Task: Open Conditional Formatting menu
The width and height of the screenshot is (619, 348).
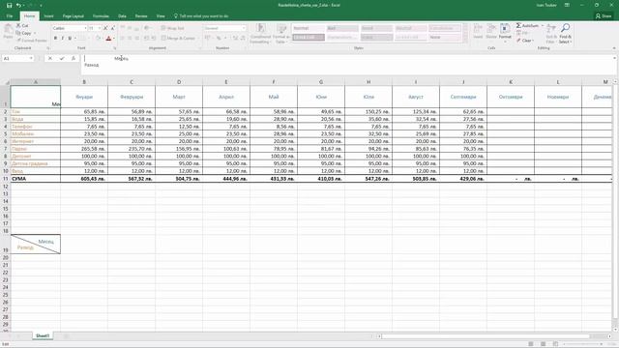Action: (260, 34)
